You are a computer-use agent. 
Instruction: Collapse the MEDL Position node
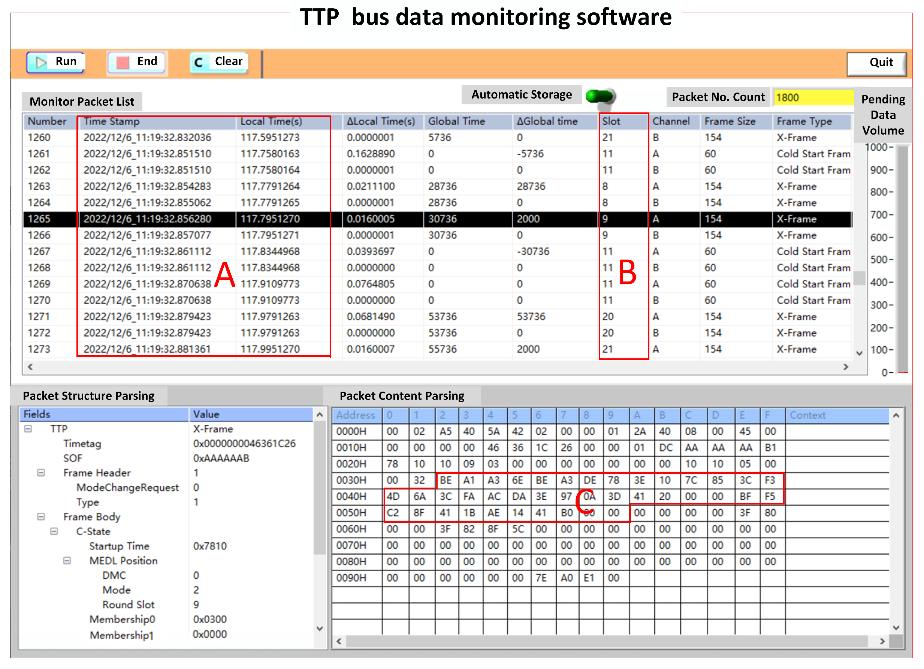[67, 561]
